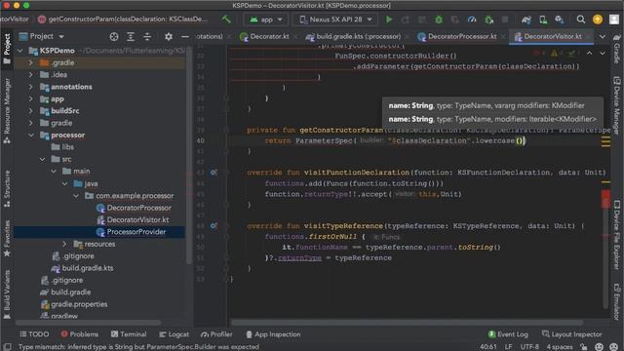
Task: Collapse the KSPDemo root node
Action: click(20, 51)
